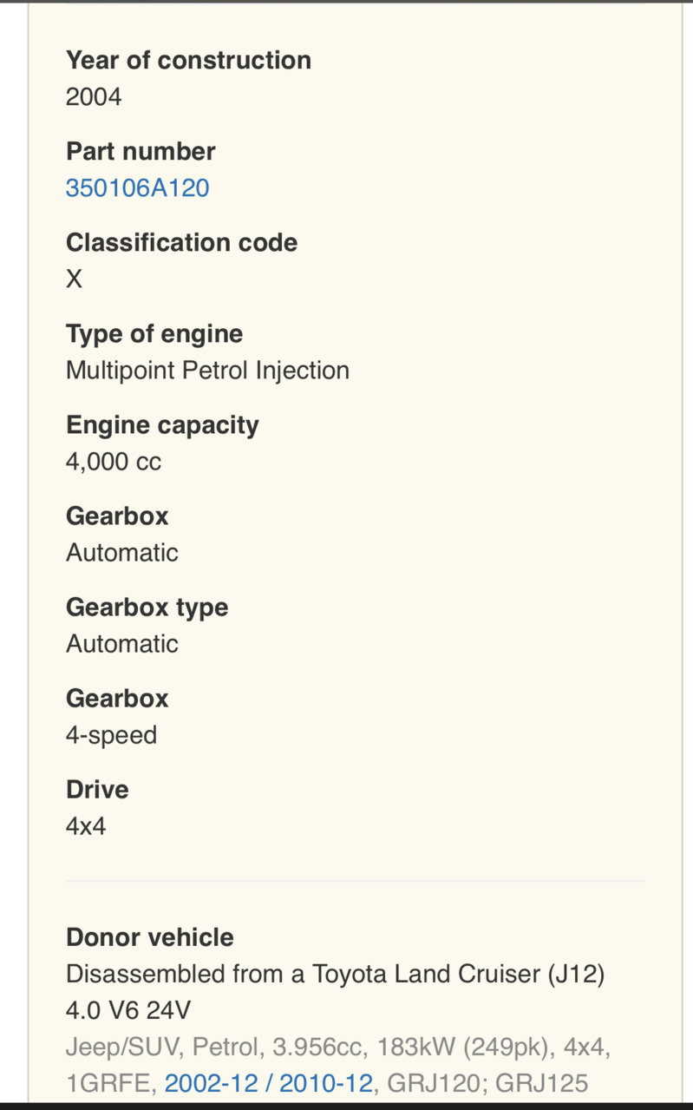Click the Type of engine label

(x=154, y=333)
